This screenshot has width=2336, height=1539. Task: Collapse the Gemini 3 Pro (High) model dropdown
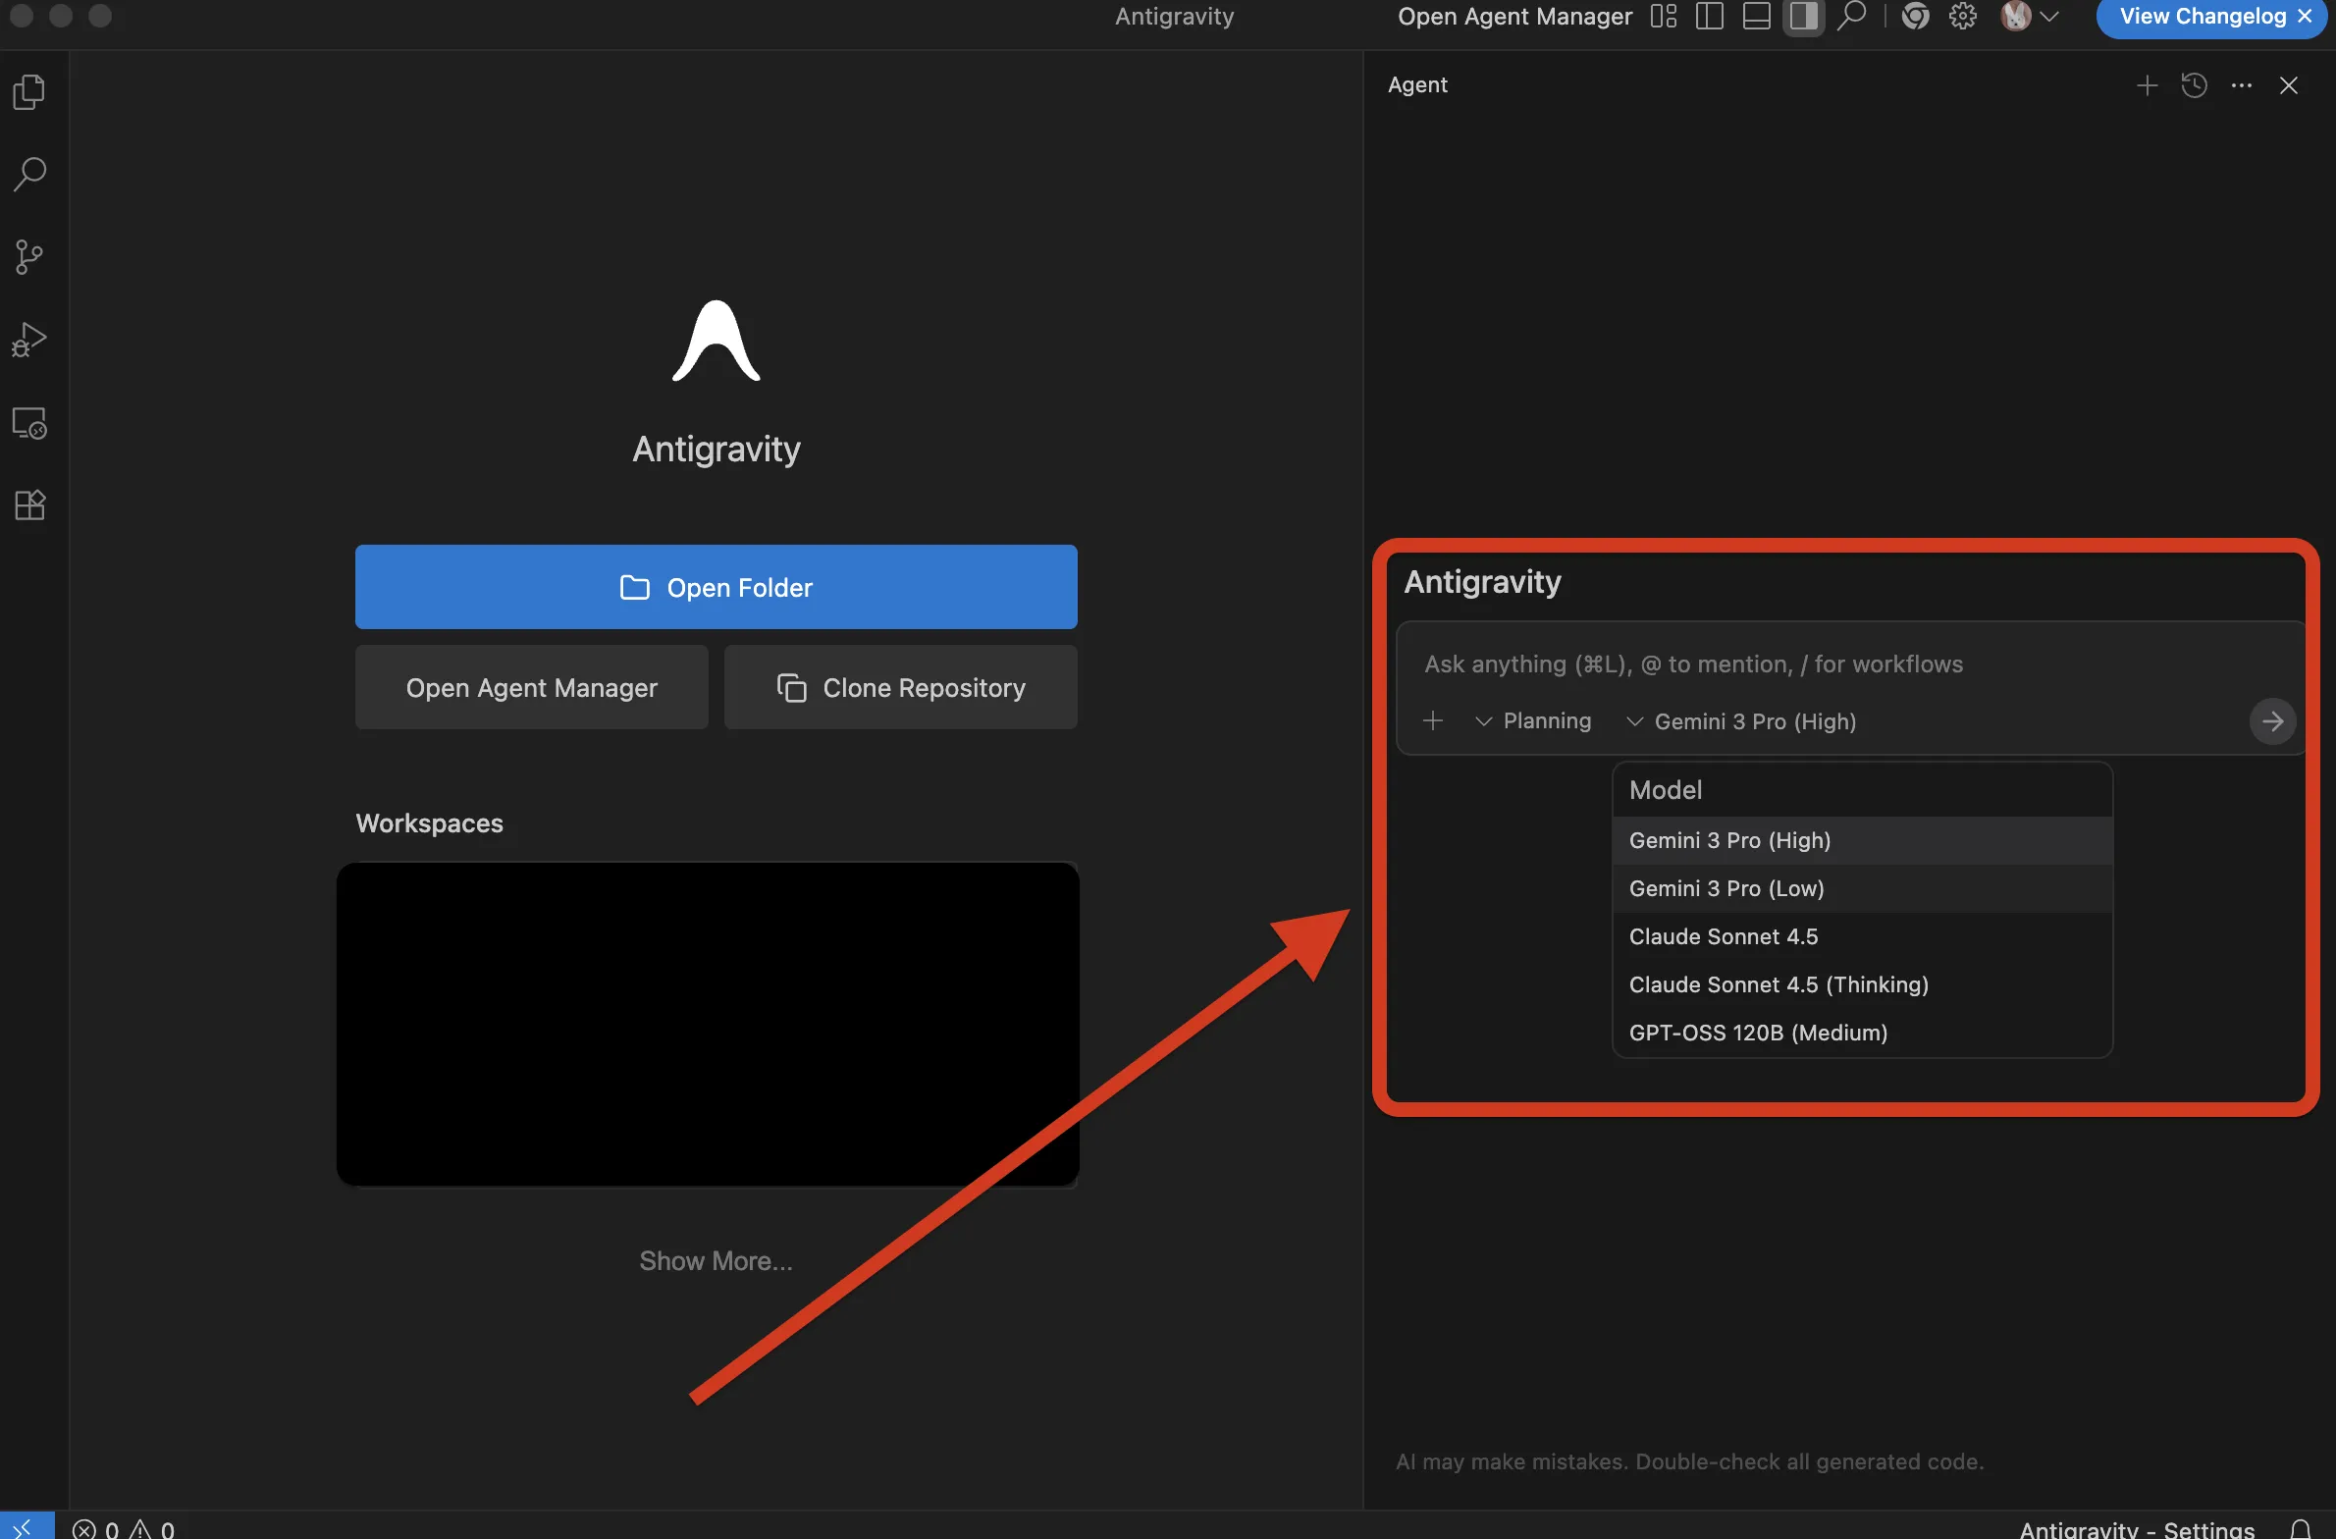coord(1742,721)
